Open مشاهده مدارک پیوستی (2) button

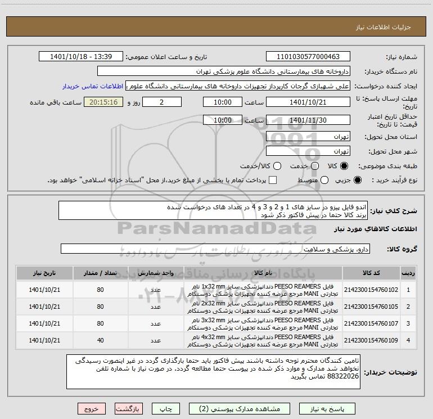[240, 409]
